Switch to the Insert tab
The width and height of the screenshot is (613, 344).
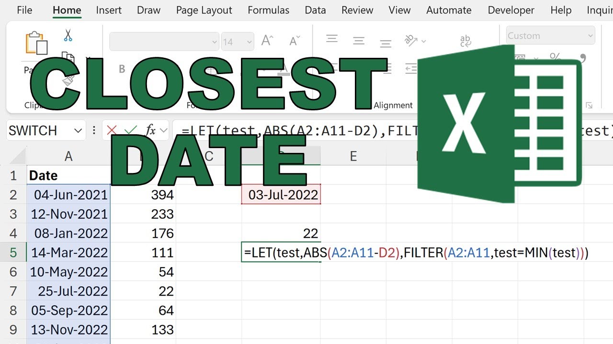[108, 10]
